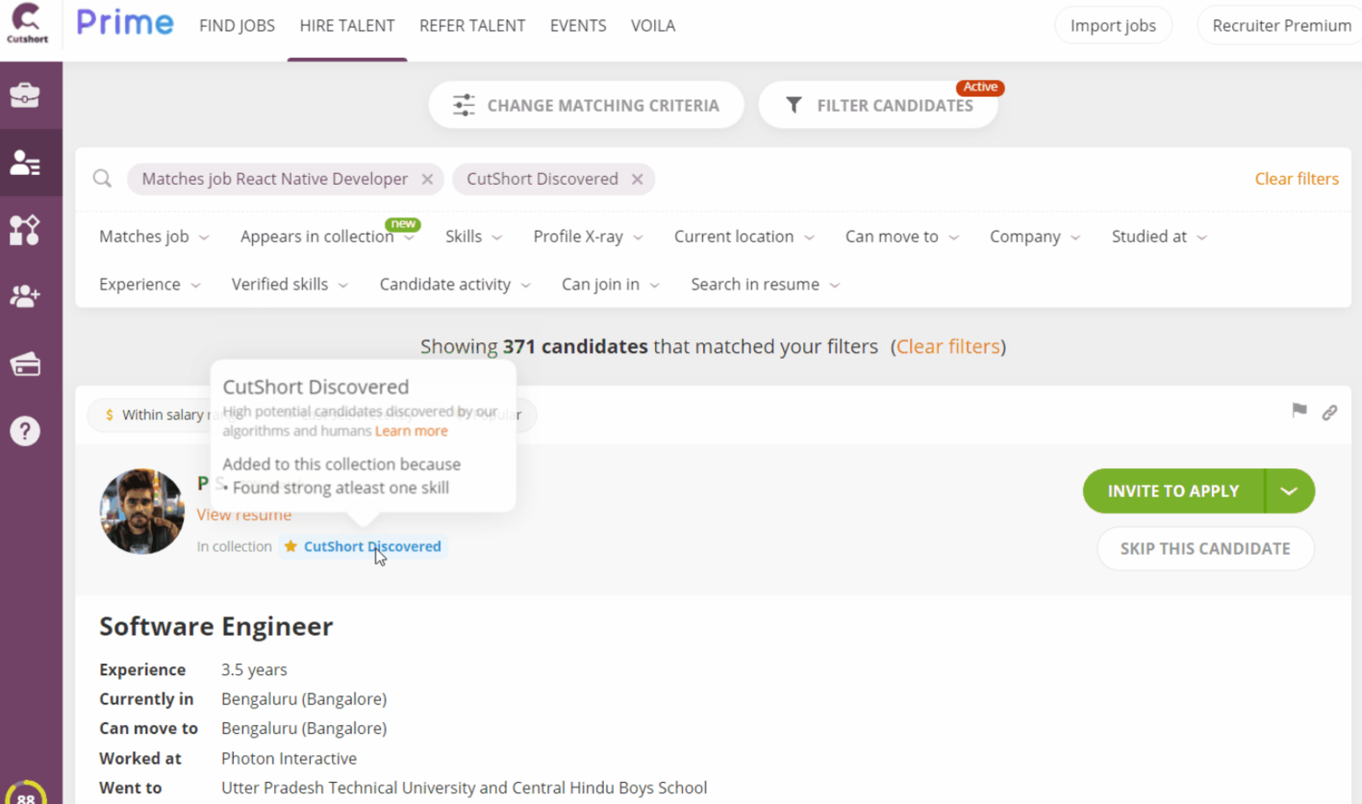Open the billing card sidebar icon
This screenshot has width=1362, height=804.
[25, 364]
